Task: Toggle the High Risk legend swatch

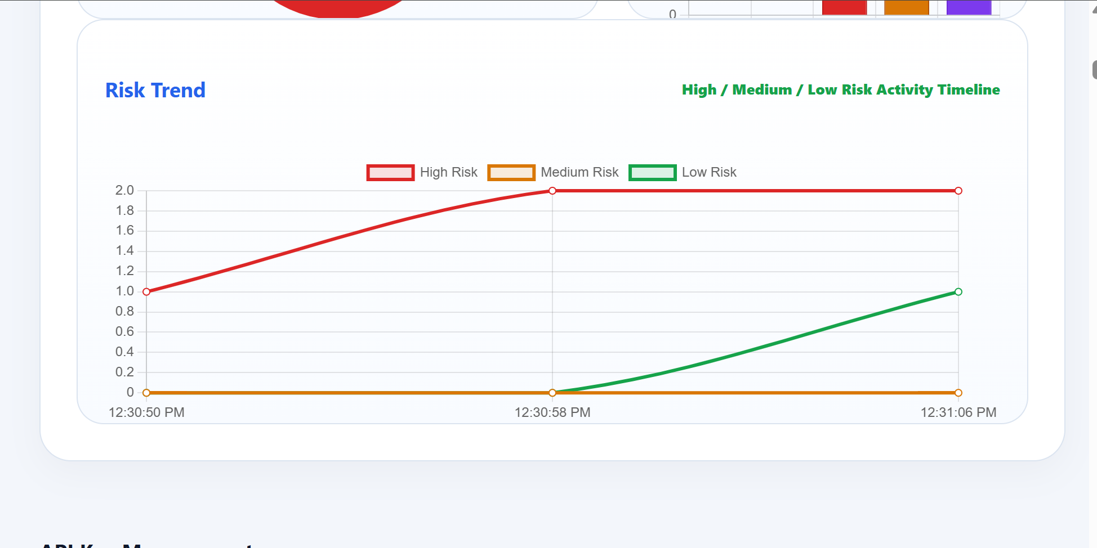Action: coord(390,173)
